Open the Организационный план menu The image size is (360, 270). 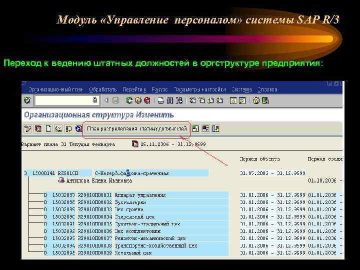tap(56, 89)
